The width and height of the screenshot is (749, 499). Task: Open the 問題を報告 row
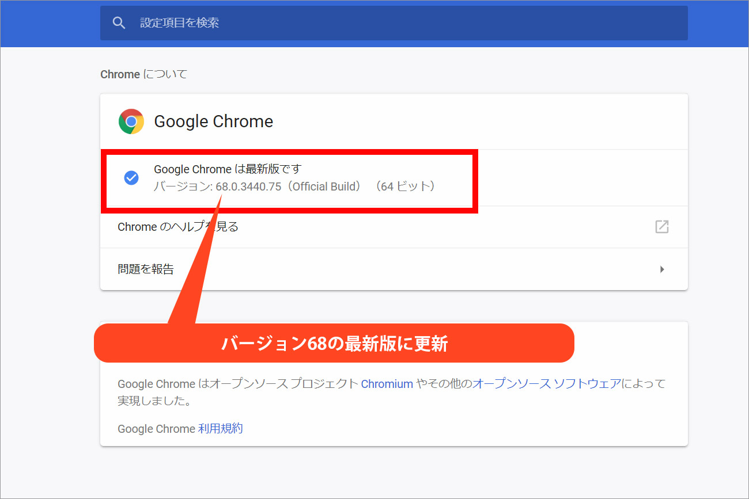[394, 269]
